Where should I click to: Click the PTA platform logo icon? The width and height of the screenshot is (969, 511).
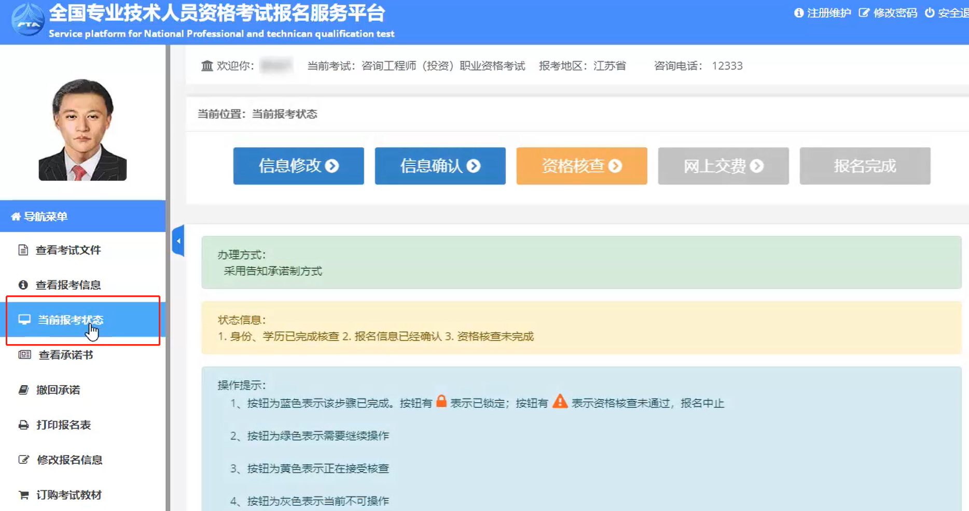pyautogui.click(x=28, y=20)
